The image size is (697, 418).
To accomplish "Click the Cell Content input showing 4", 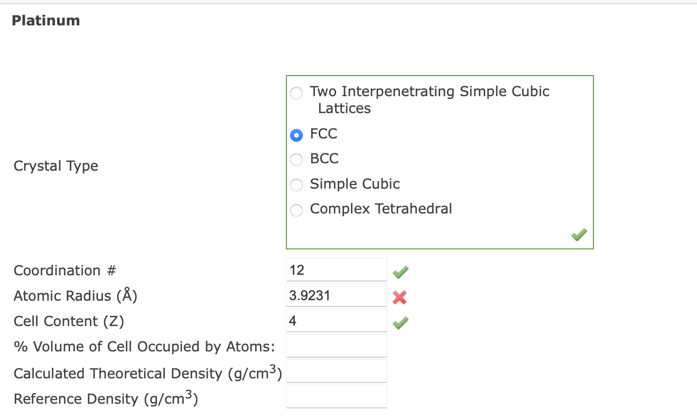I will point(336,320).
